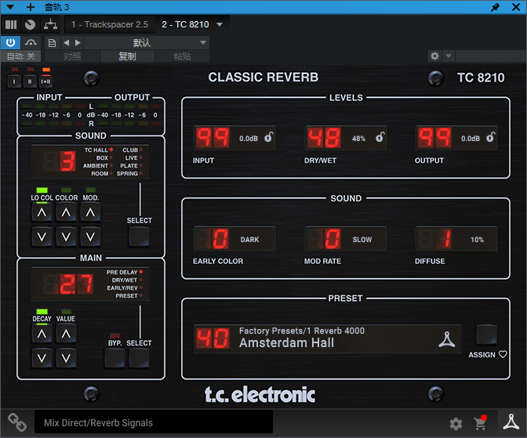Image resolution: width=527 pixels, height=438 pixels.
Task: Toggle the sidechain icon
Action: pos(31,42)
